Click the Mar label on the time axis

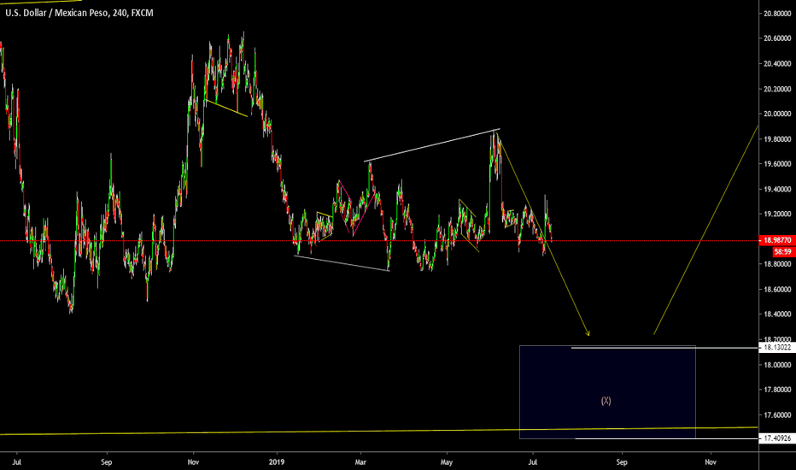pyautogui.click(x=360, y=461)
